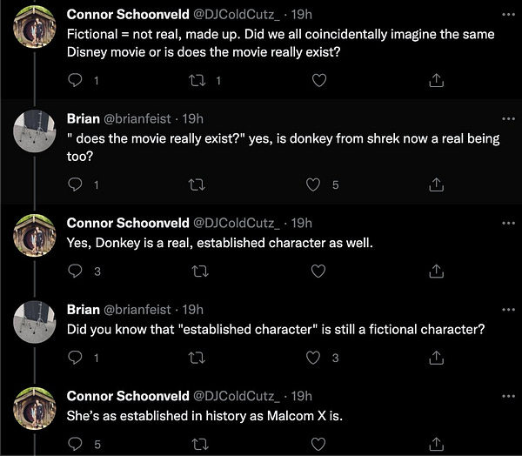Screen dimensions: 522x456
Task: Like Connor's "Fictional = not real" tweet
Action: [x=318, y=80]
